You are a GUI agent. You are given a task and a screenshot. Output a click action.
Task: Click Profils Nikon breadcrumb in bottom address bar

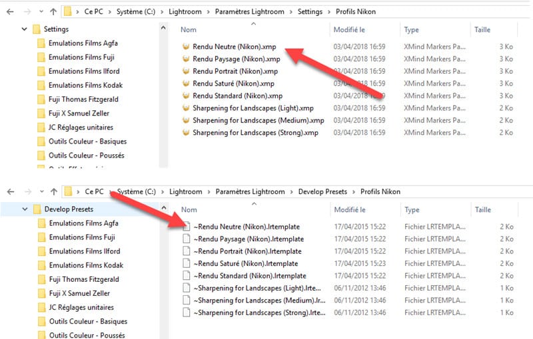[380, 191]
